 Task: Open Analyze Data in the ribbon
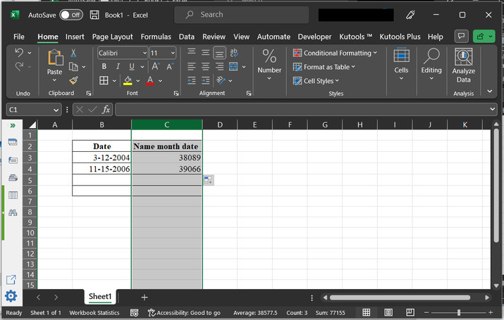point(463,66)
